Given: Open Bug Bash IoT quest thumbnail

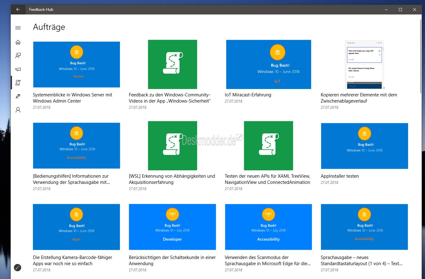Looking at the screenshot, I should coord(268,64).
